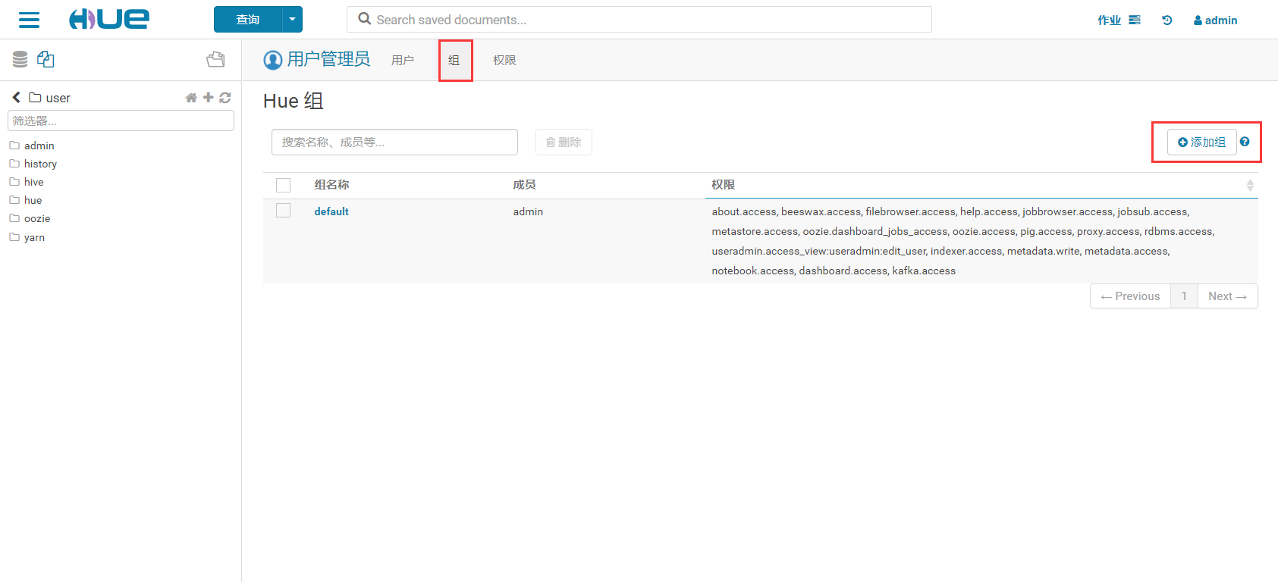Sort by 组名称 column header

[331, 185]
